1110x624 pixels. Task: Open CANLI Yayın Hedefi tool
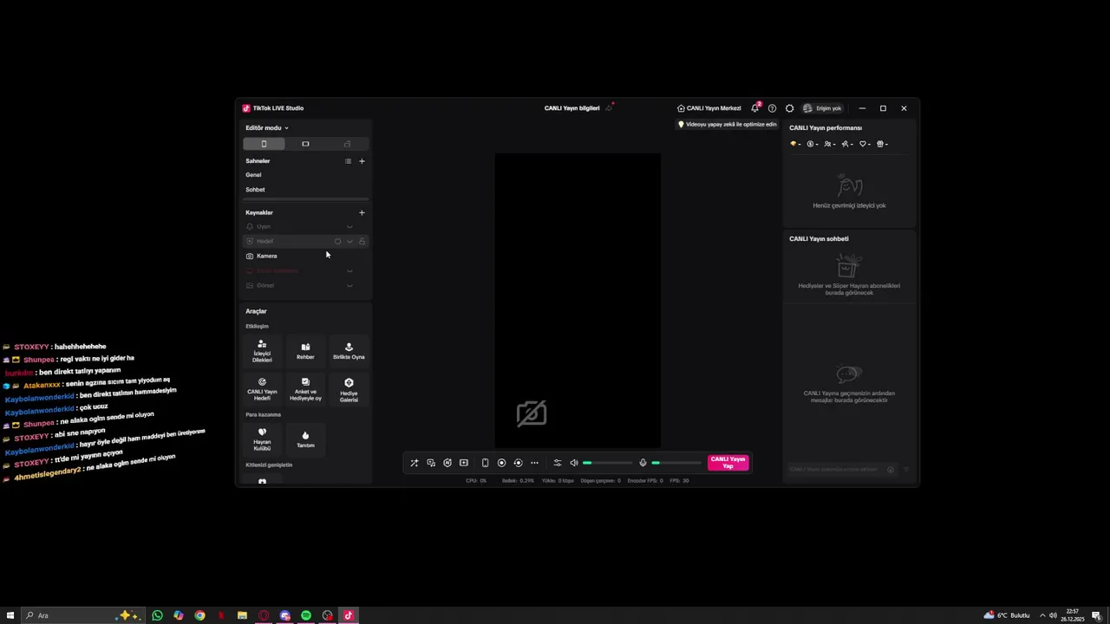pyautogui.click(x=262, y=388)
